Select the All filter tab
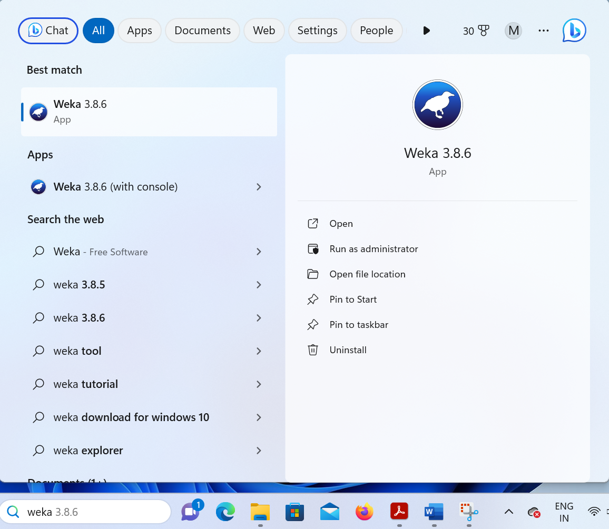Screen dimensions: 609x529 (x=99, y=31)
